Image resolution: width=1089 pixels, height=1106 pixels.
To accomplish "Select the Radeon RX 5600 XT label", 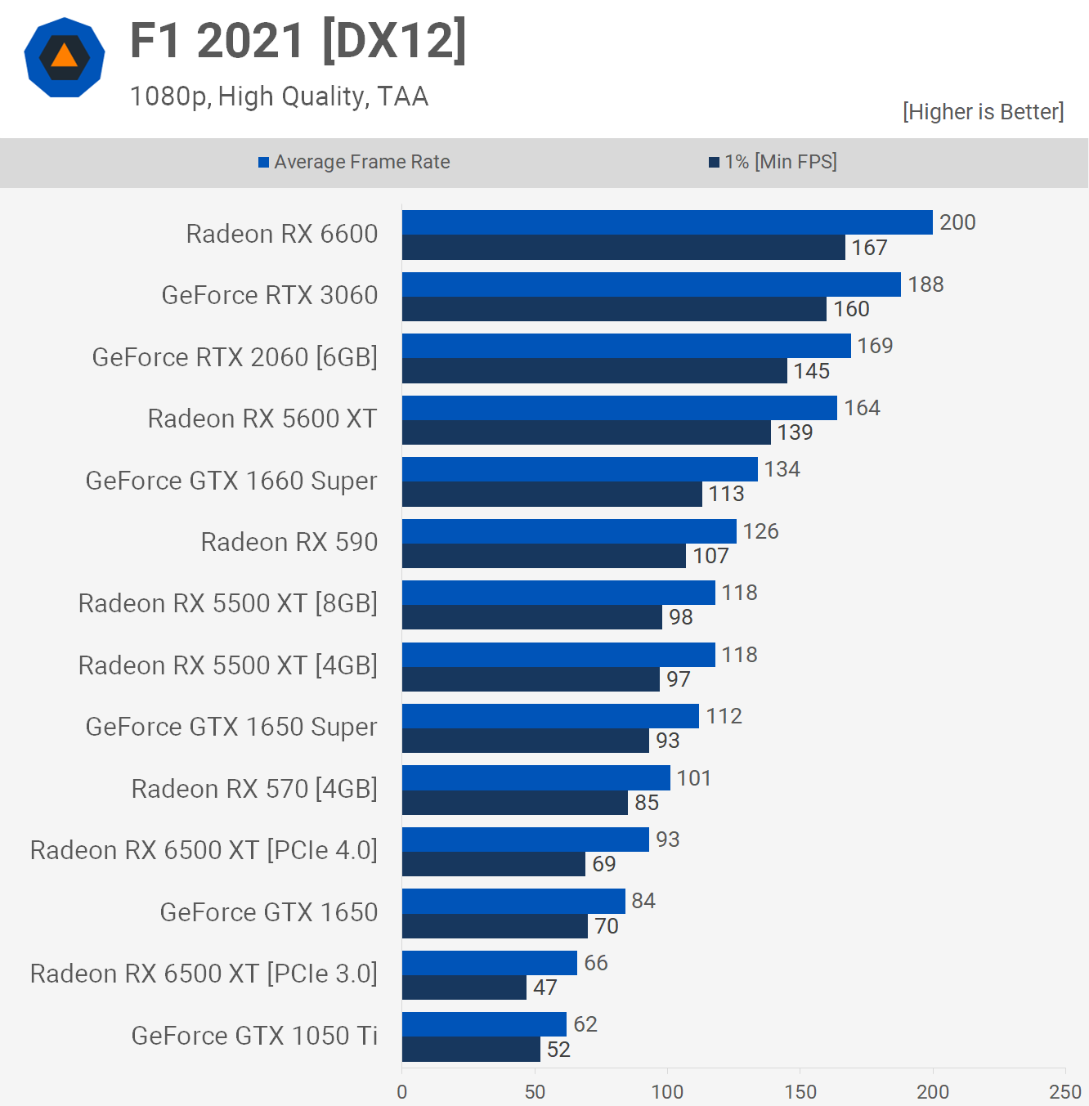I will 262,419.
